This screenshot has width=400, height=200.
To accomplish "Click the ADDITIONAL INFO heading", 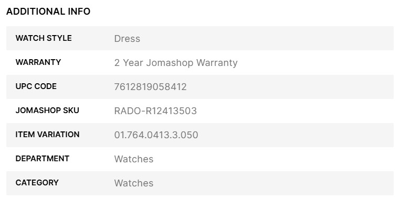I will (48, 12).
